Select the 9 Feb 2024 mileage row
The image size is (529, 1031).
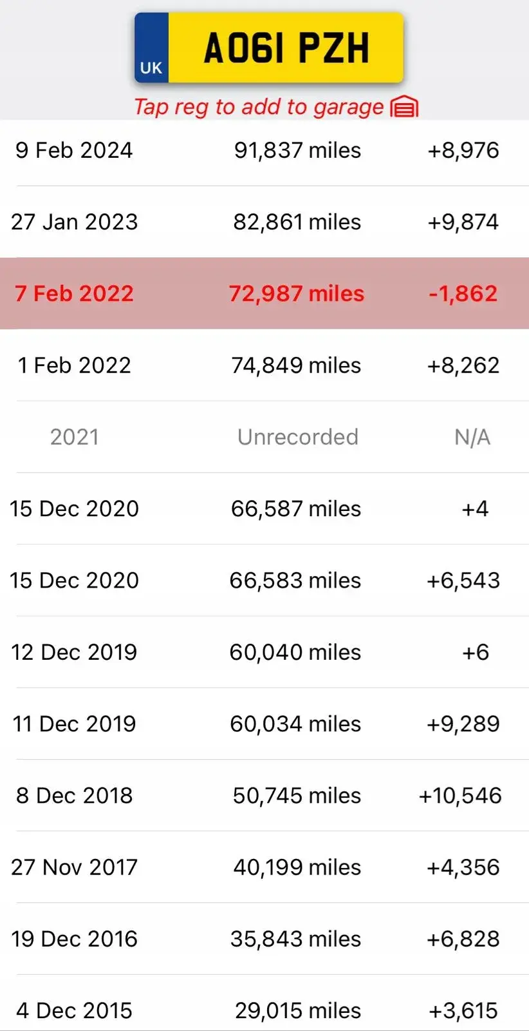(264, 150)
